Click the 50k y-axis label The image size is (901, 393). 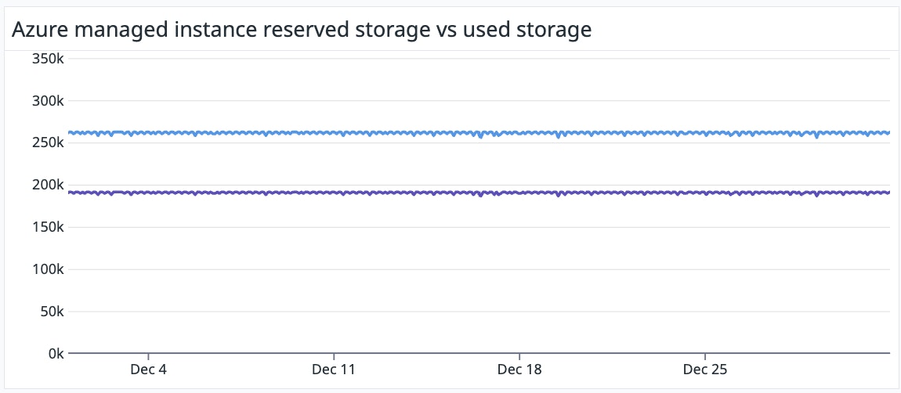tap(51, 312)
